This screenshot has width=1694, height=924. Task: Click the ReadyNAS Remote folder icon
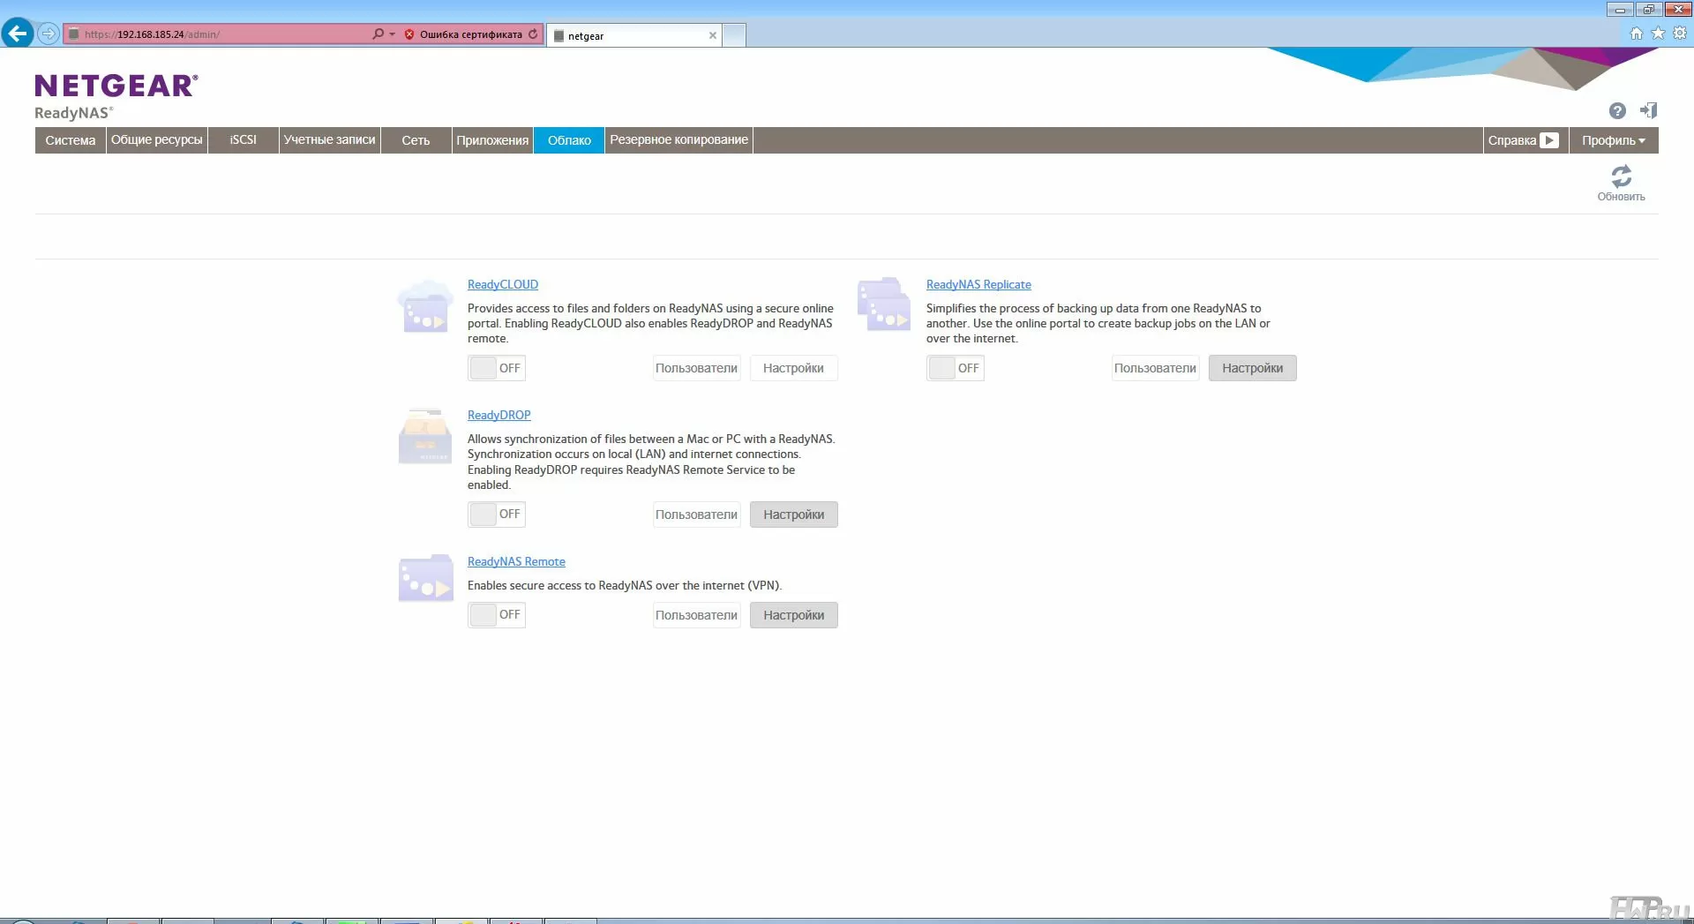(425, 579)
